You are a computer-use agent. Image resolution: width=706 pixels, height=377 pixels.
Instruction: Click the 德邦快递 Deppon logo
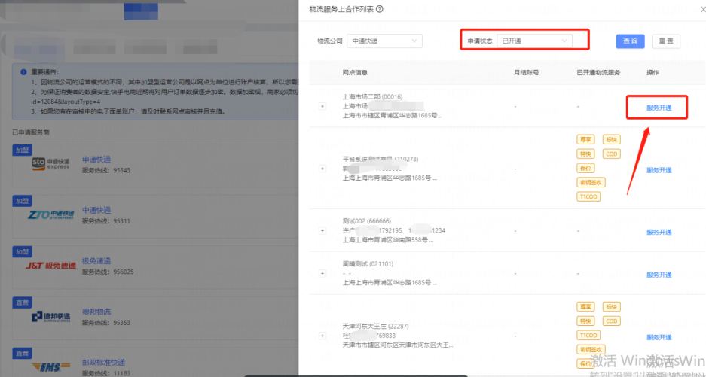50,317
